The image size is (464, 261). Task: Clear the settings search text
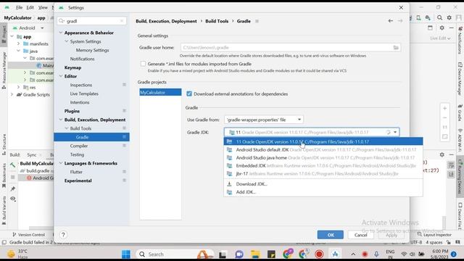(122, 21)
